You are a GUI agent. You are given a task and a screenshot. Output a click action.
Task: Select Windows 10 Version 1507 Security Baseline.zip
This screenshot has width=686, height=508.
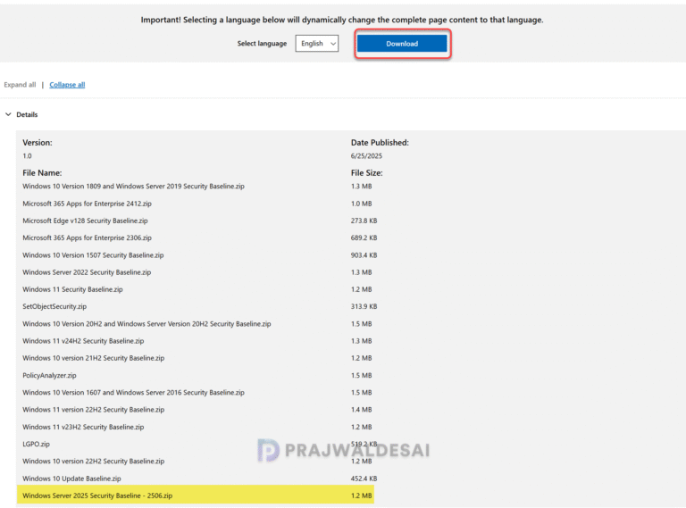(93, 255)
